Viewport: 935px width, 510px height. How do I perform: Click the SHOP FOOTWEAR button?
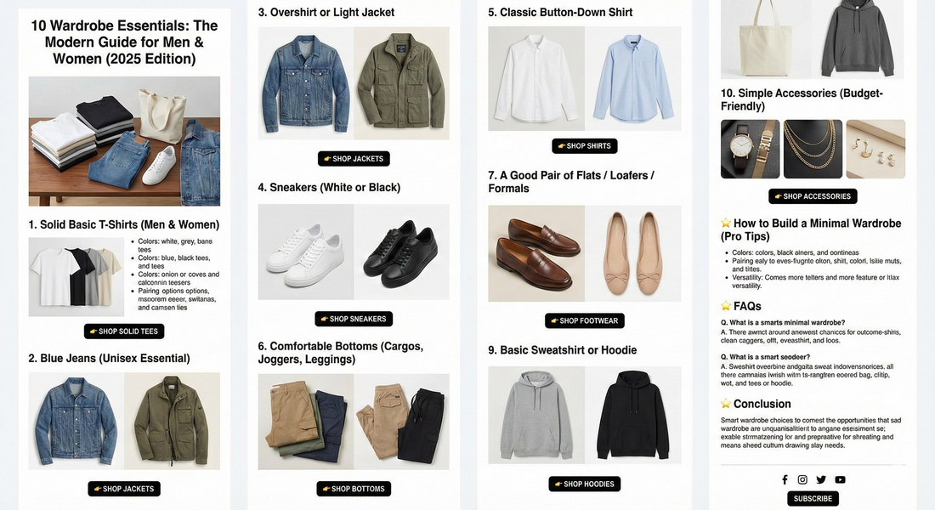584,320
